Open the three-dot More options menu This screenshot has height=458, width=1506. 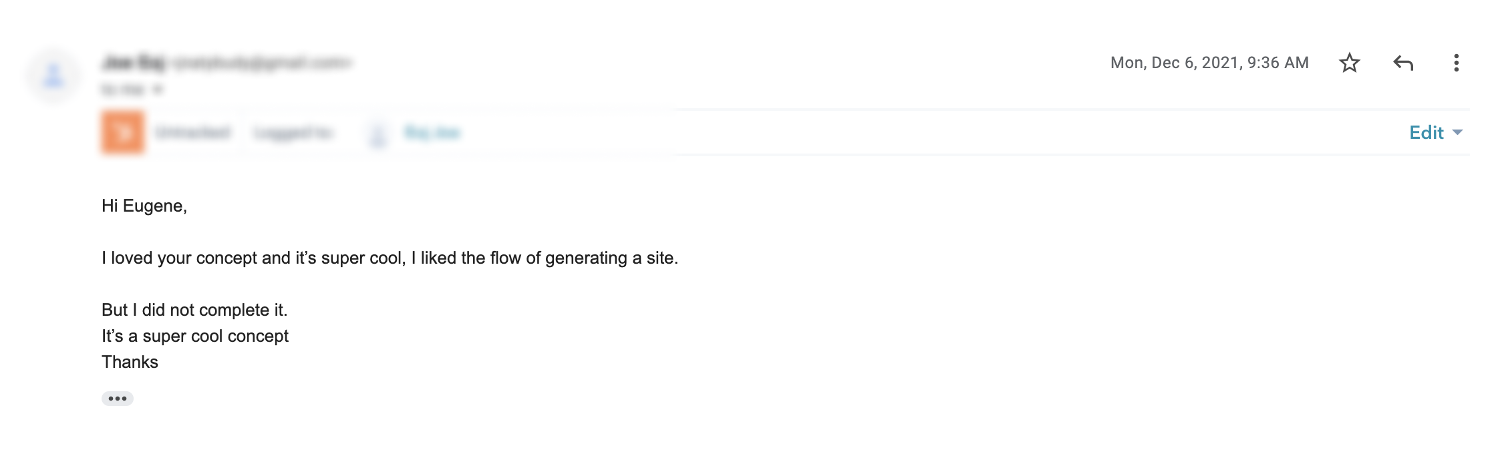point(1456,63)
